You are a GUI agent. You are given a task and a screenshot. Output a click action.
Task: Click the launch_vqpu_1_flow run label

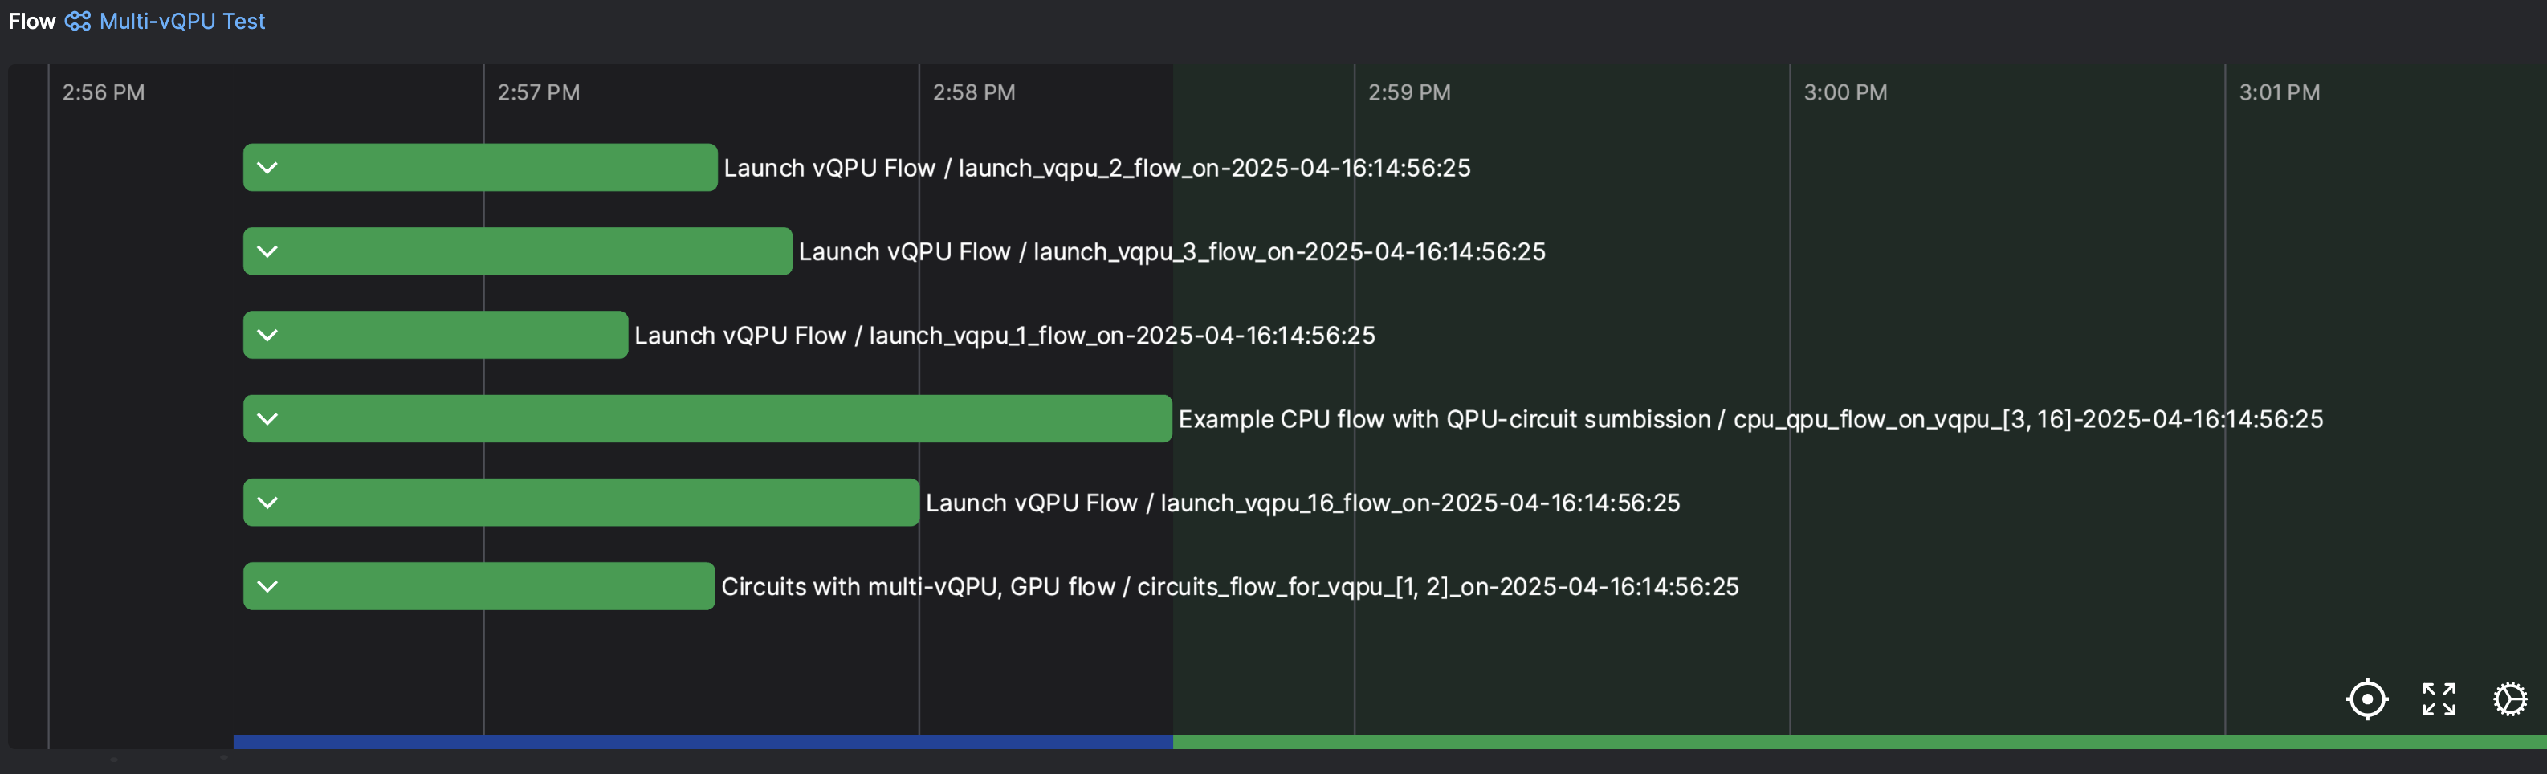[x=1005, y=335]
